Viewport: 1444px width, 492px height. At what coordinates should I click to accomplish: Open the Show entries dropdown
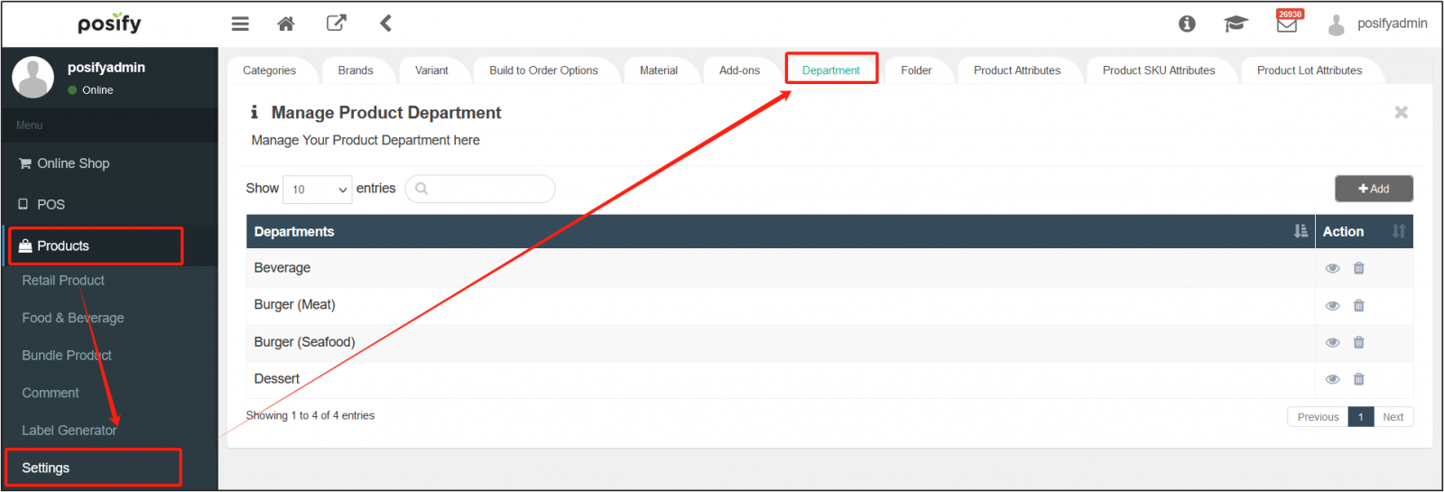(x=318, y=189)
